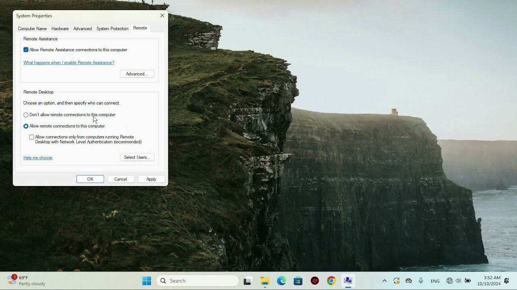517x290 pixels.
Task: Select Don't allow remote connections option
Action: coord(26,115)
